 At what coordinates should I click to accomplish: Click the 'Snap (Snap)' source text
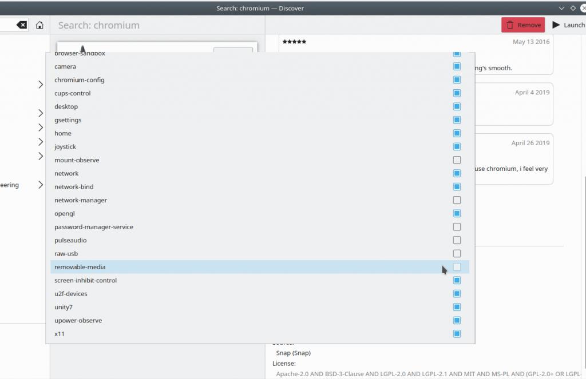pos(294,353)
